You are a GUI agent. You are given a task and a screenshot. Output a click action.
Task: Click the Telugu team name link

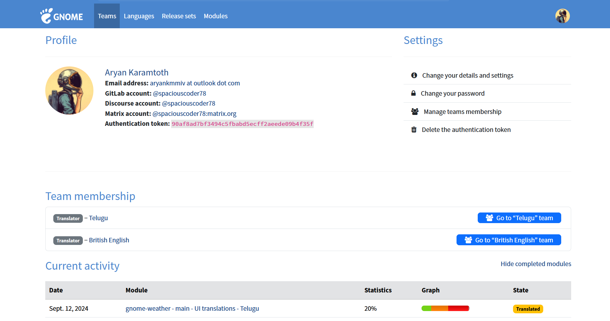click(x=98, y=218)
